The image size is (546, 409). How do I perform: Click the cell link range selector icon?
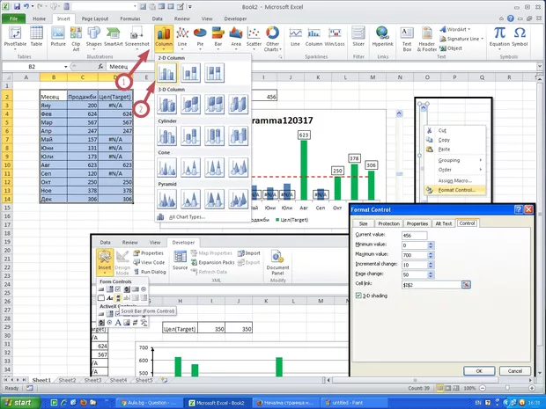(467, 286)
